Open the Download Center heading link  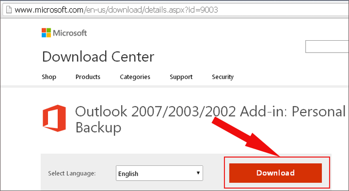click(98, 56)
